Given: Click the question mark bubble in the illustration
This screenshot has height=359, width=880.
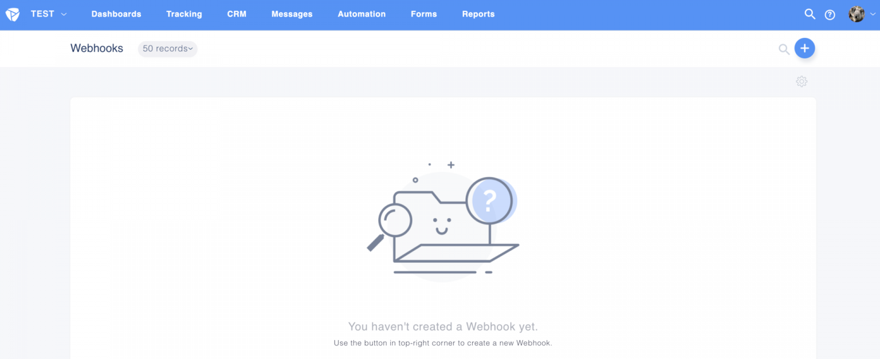Looking at the screenshot, I should click(x=489, y=200).
